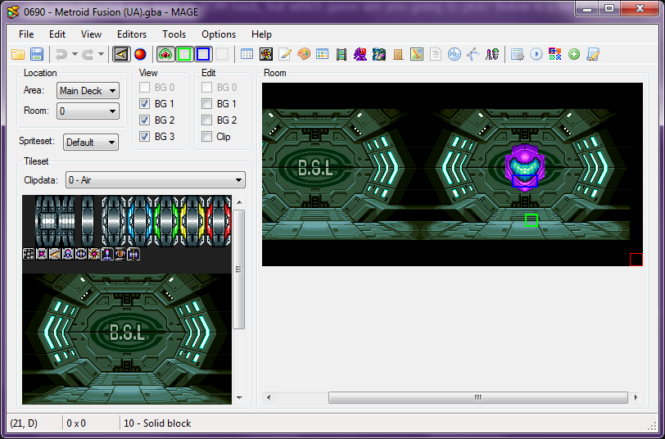Open the File menu
Screen dimensions: 665x439
26,34
